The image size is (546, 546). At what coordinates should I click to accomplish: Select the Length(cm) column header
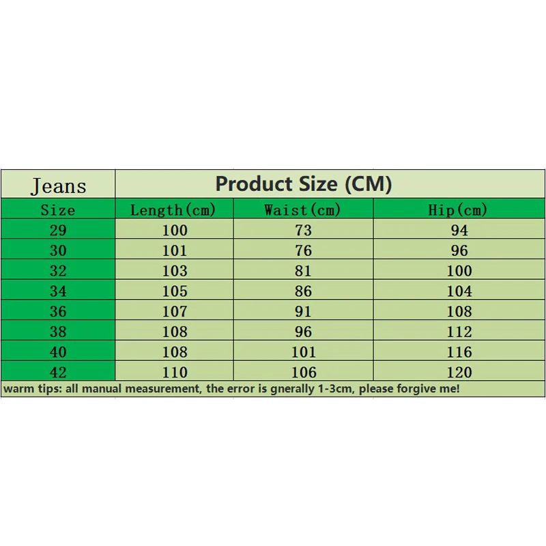[173, 210]
